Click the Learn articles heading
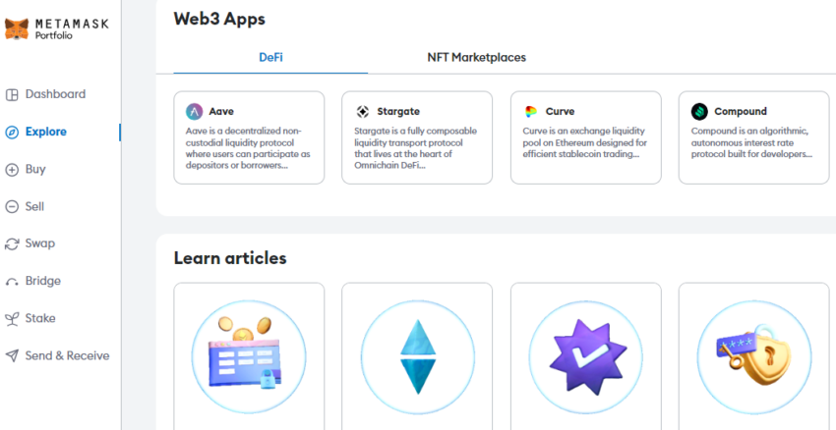 pos(230,258)
